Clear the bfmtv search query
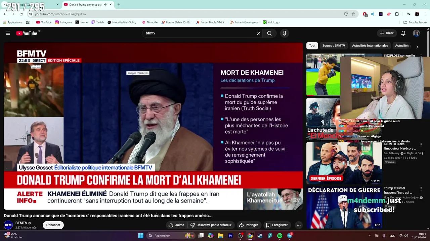This screenshot has height=241, width=430. click(259, 33)
